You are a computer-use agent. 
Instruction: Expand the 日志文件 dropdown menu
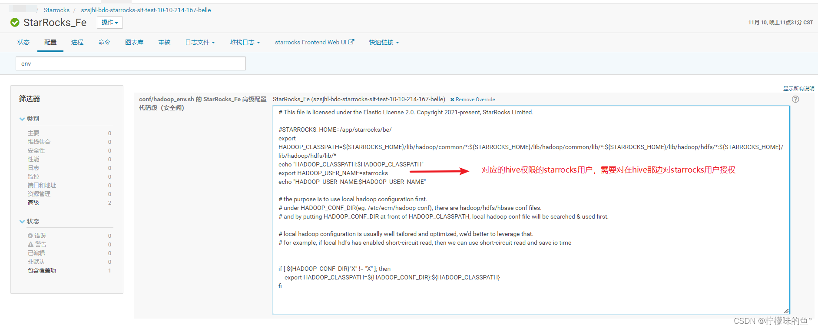tap(200, 42)
